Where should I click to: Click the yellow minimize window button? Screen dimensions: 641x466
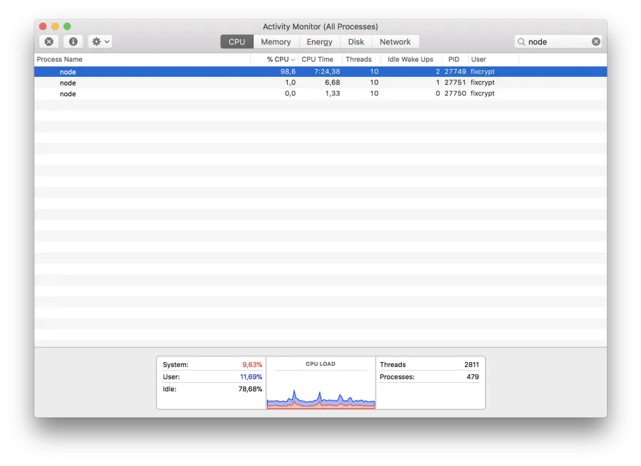[x=55, y=26]
